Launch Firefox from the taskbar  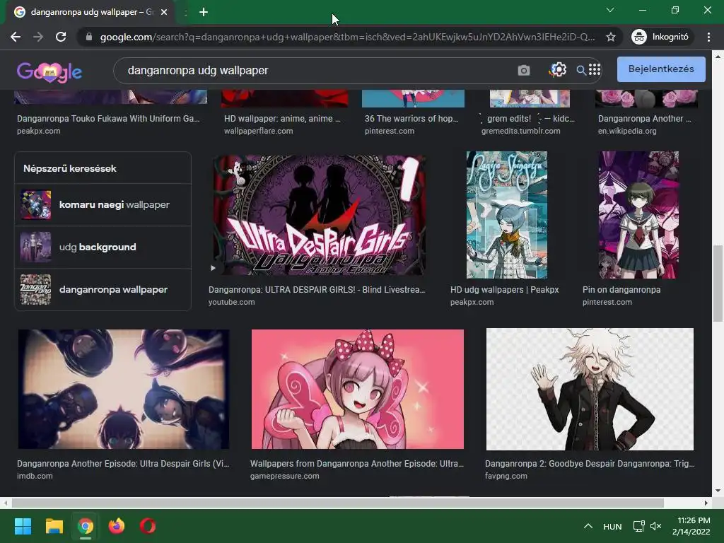[x=117, y=526]
